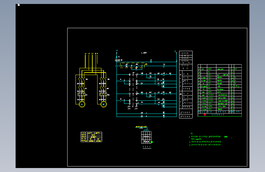Select white function description column table
Screen dimensions: 265x172
(186, 84)
